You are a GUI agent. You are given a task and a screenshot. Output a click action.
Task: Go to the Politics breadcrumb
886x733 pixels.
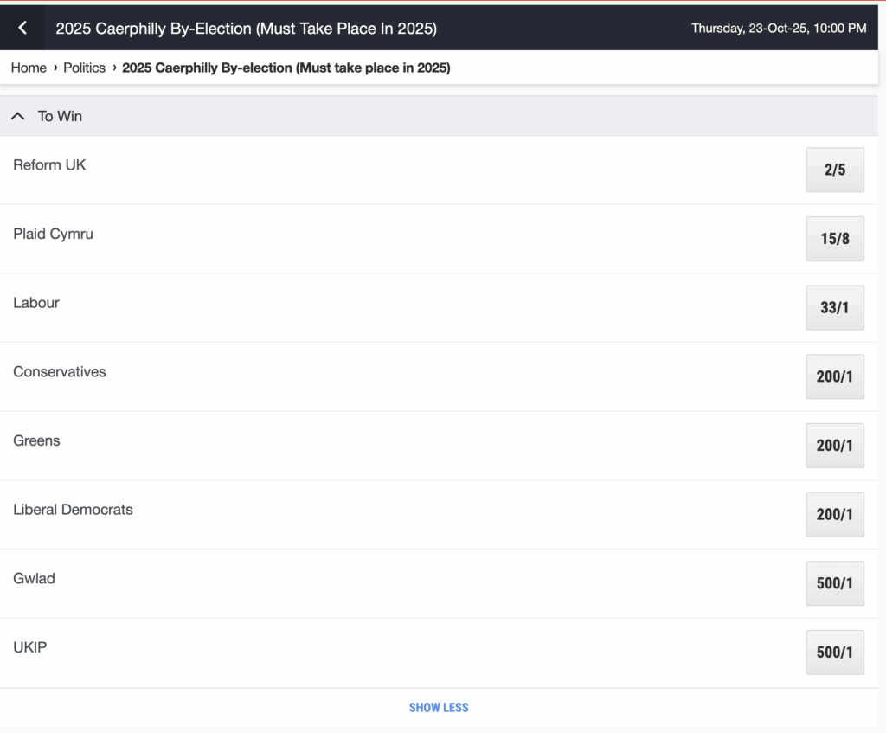tap(84, 68)
